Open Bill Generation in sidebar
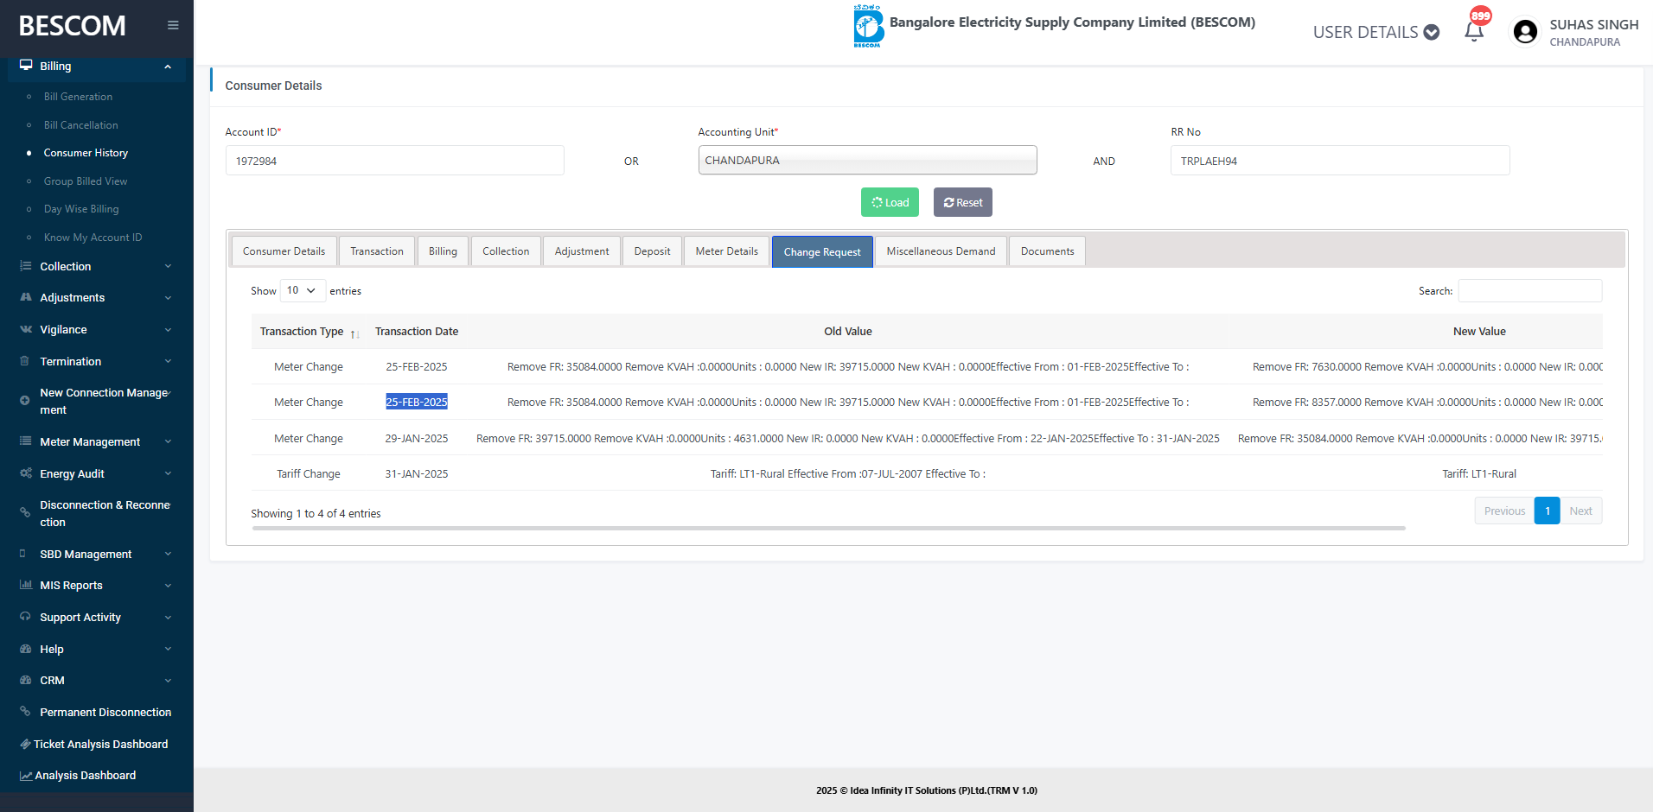The width and height of the screenshot is (1653, 812). [78, 97]
